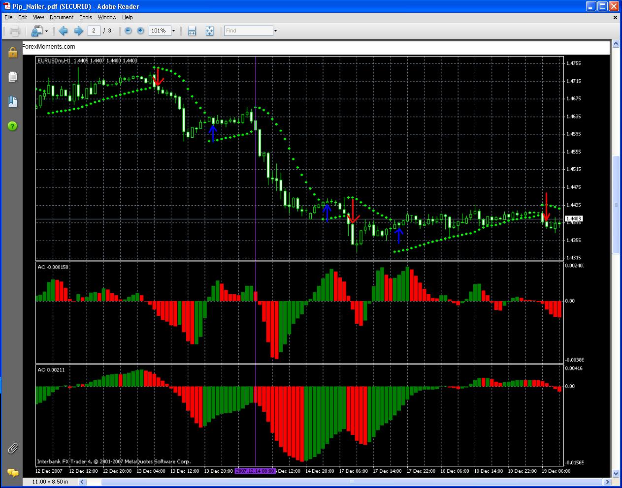Open the Bookmarks panel in sidebar
Viewport: 622px width, 488px height.
12,102
